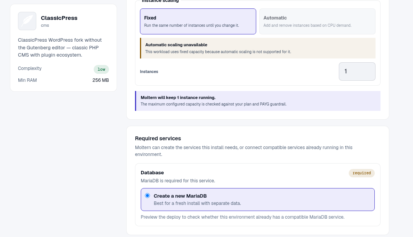Click the ClassicPress title

tap(59, 18)
